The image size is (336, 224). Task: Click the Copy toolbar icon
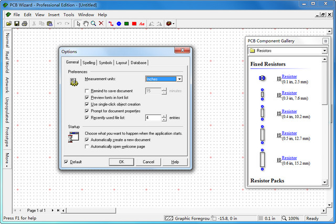point(42,24)
